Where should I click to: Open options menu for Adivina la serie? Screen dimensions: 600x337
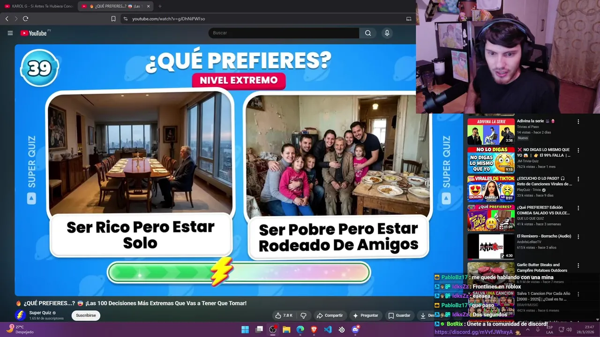[x=578, y=122]
